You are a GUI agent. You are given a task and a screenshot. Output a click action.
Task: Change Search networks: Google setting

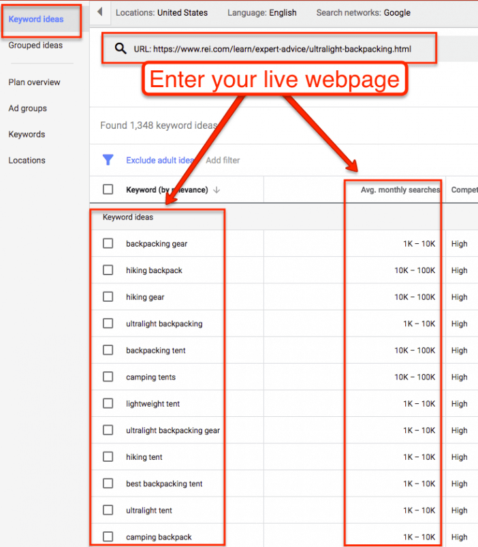pos(364,12)
